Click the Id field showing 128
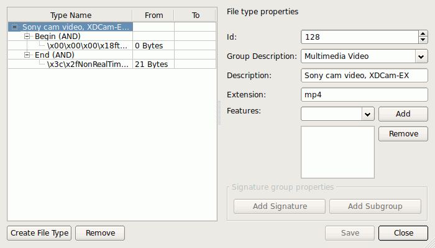 click(x=360, y=37)
